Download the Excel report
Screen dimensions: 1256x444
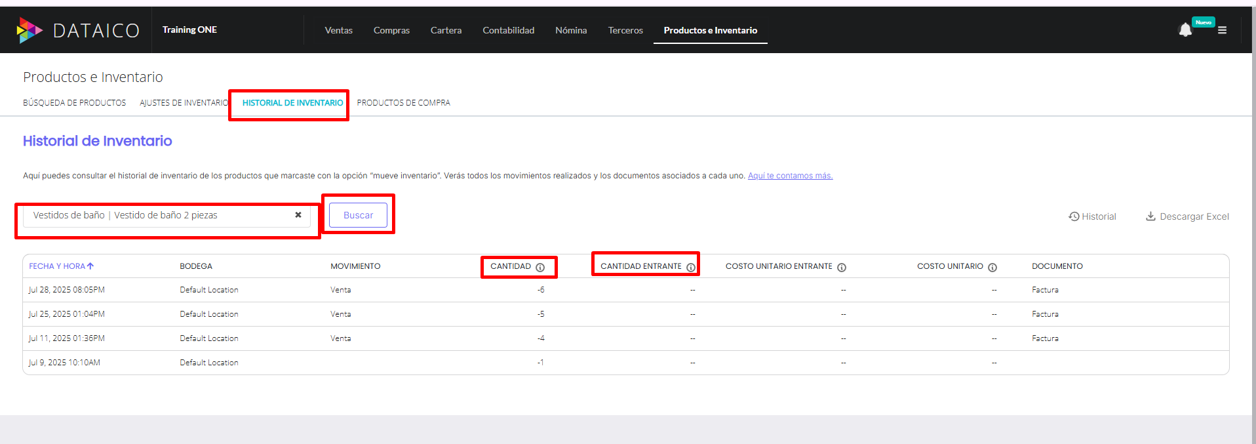pos(1187,216)
